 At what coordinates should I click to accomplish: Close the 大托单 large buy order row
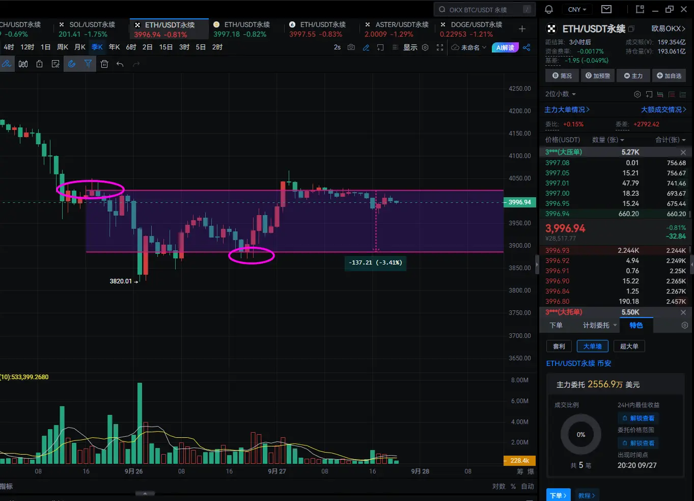(683, 312)
